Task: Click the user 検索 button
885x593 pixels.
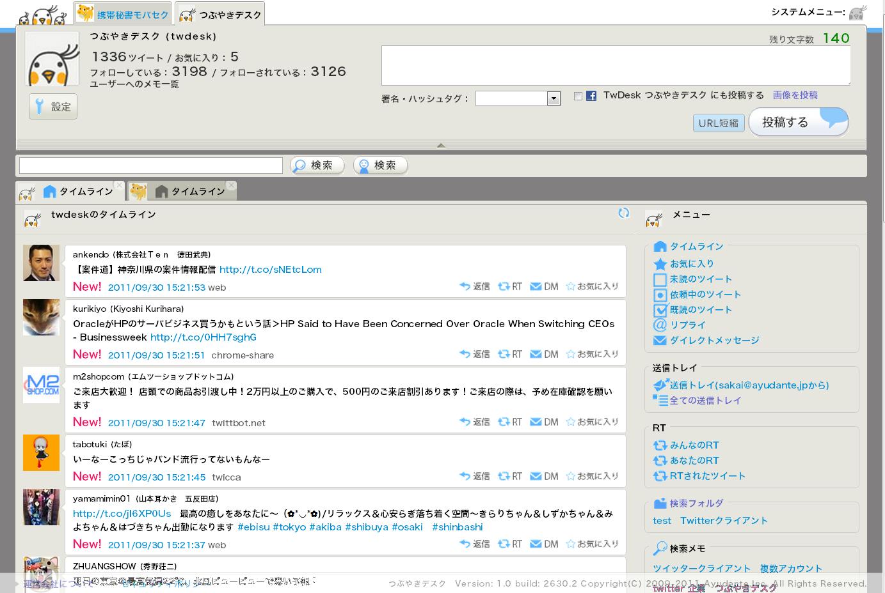Action: [x=380, y=166]
